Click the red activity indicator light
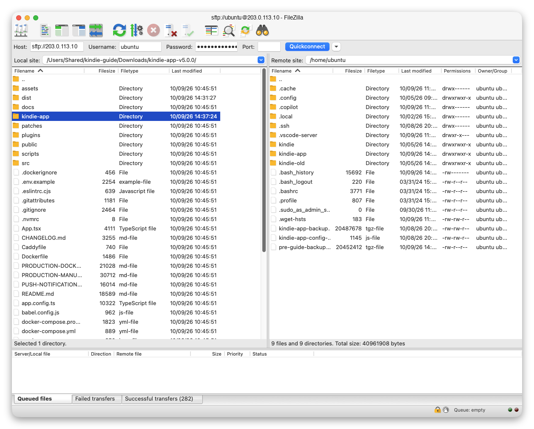 pos(517,410)
